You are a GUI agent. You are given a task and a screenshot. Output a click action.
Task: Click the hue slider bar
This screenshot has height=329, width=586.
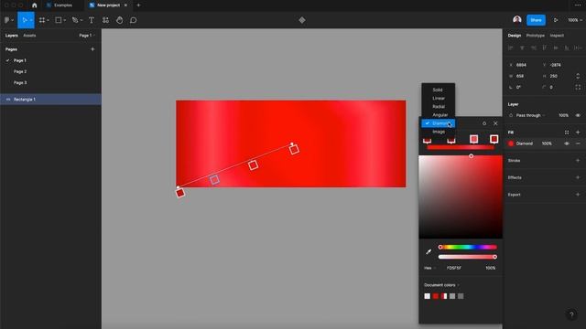pyautogui.click(x=468, y=247)
